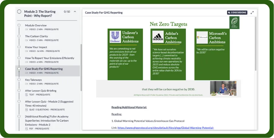Viewport: 274px width, 138px height.
Task: Click the Microsoft logo on slide
Action: pyautogui.click(x=202, y=37)
